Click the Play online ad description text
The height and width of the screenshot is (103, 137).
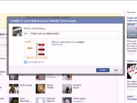click(132, 84)
